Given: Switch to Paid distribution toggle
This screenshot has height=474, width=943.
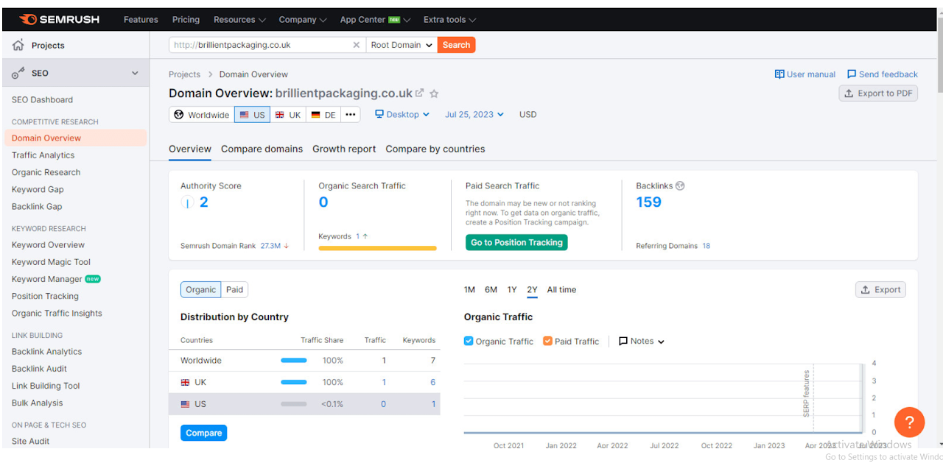Looking at the screenshot, I should 234,290.
